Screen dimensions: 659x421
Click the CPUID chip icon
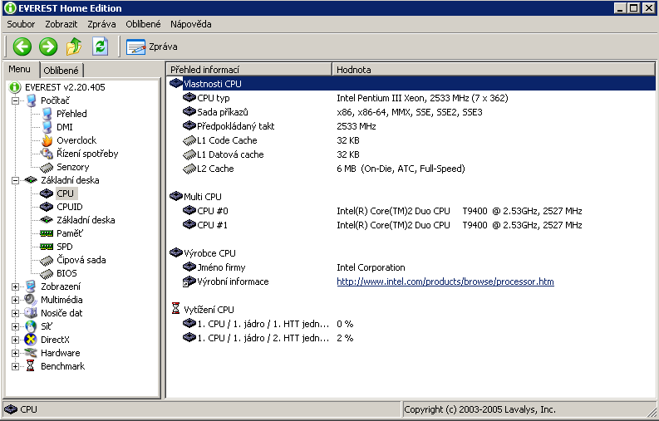47,207
